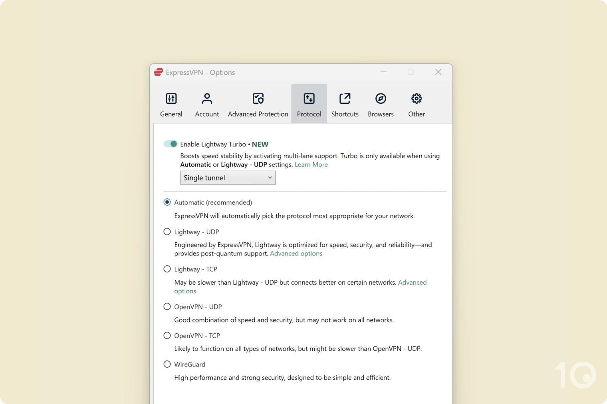
Task: Select the Automatic (recommended) radio button
Action: (x=167, y=202)
